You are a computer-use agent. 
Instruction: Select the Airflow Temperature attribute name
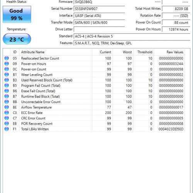click(36, 107)
